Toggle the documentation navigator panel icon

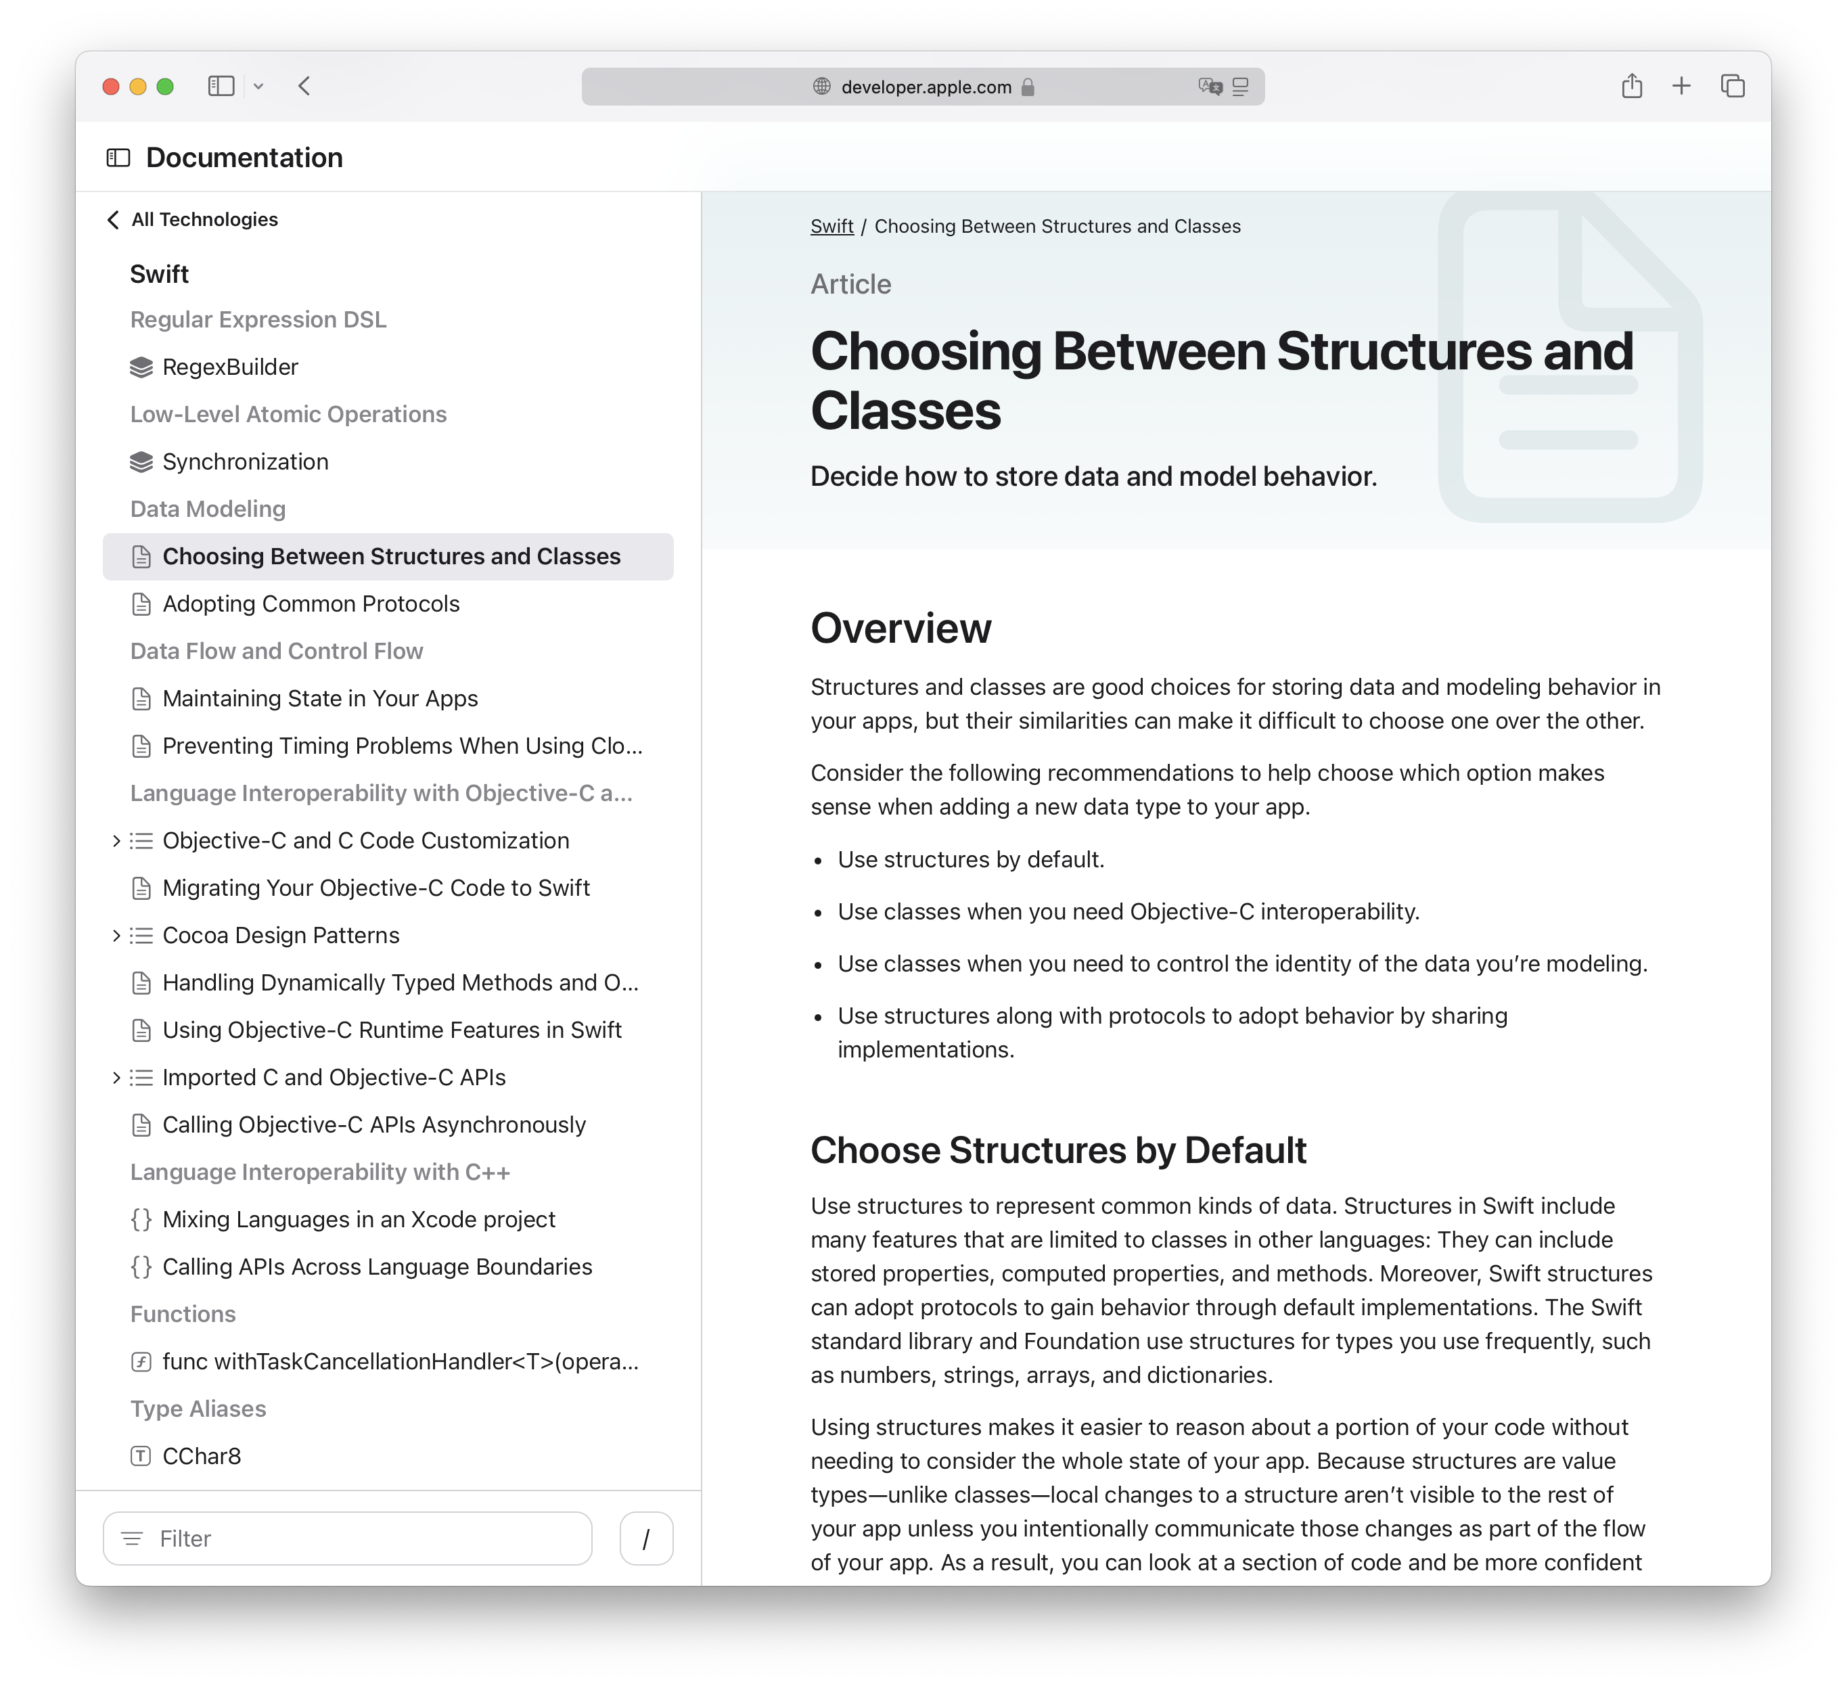[x=118, y=158]
